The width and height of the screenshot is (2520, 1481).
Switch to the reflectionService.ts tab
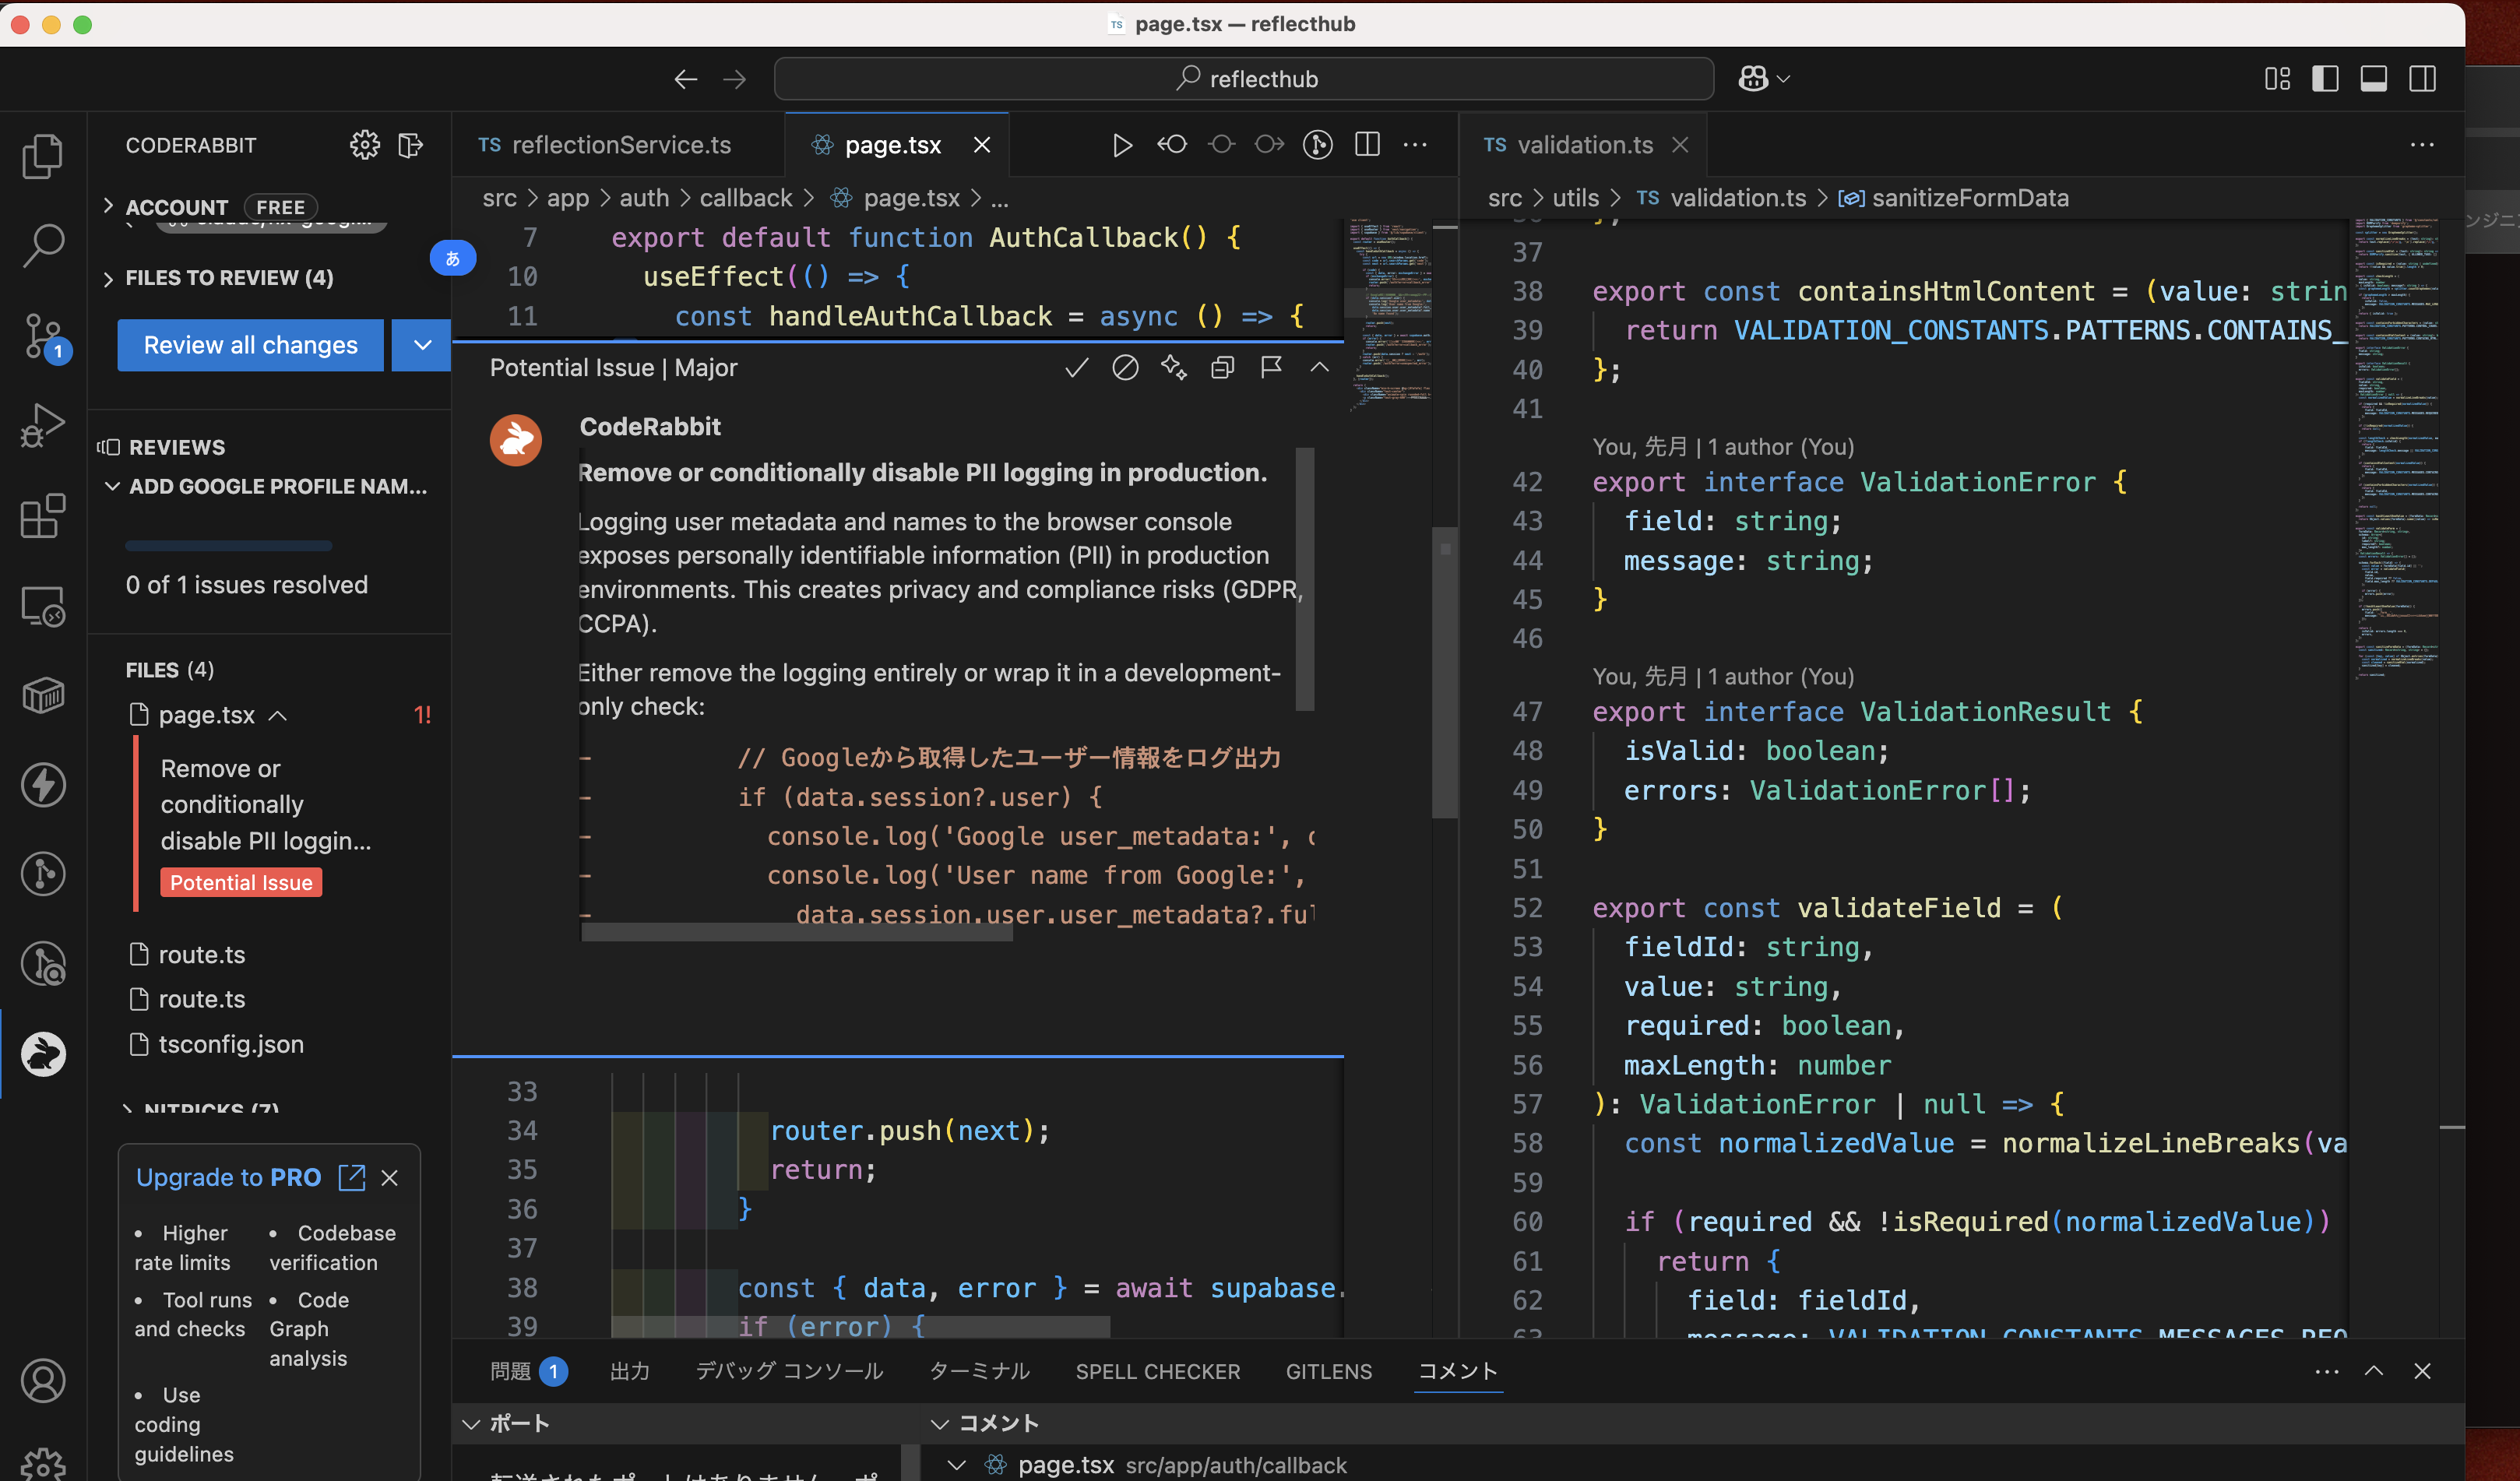coord(620,145)
